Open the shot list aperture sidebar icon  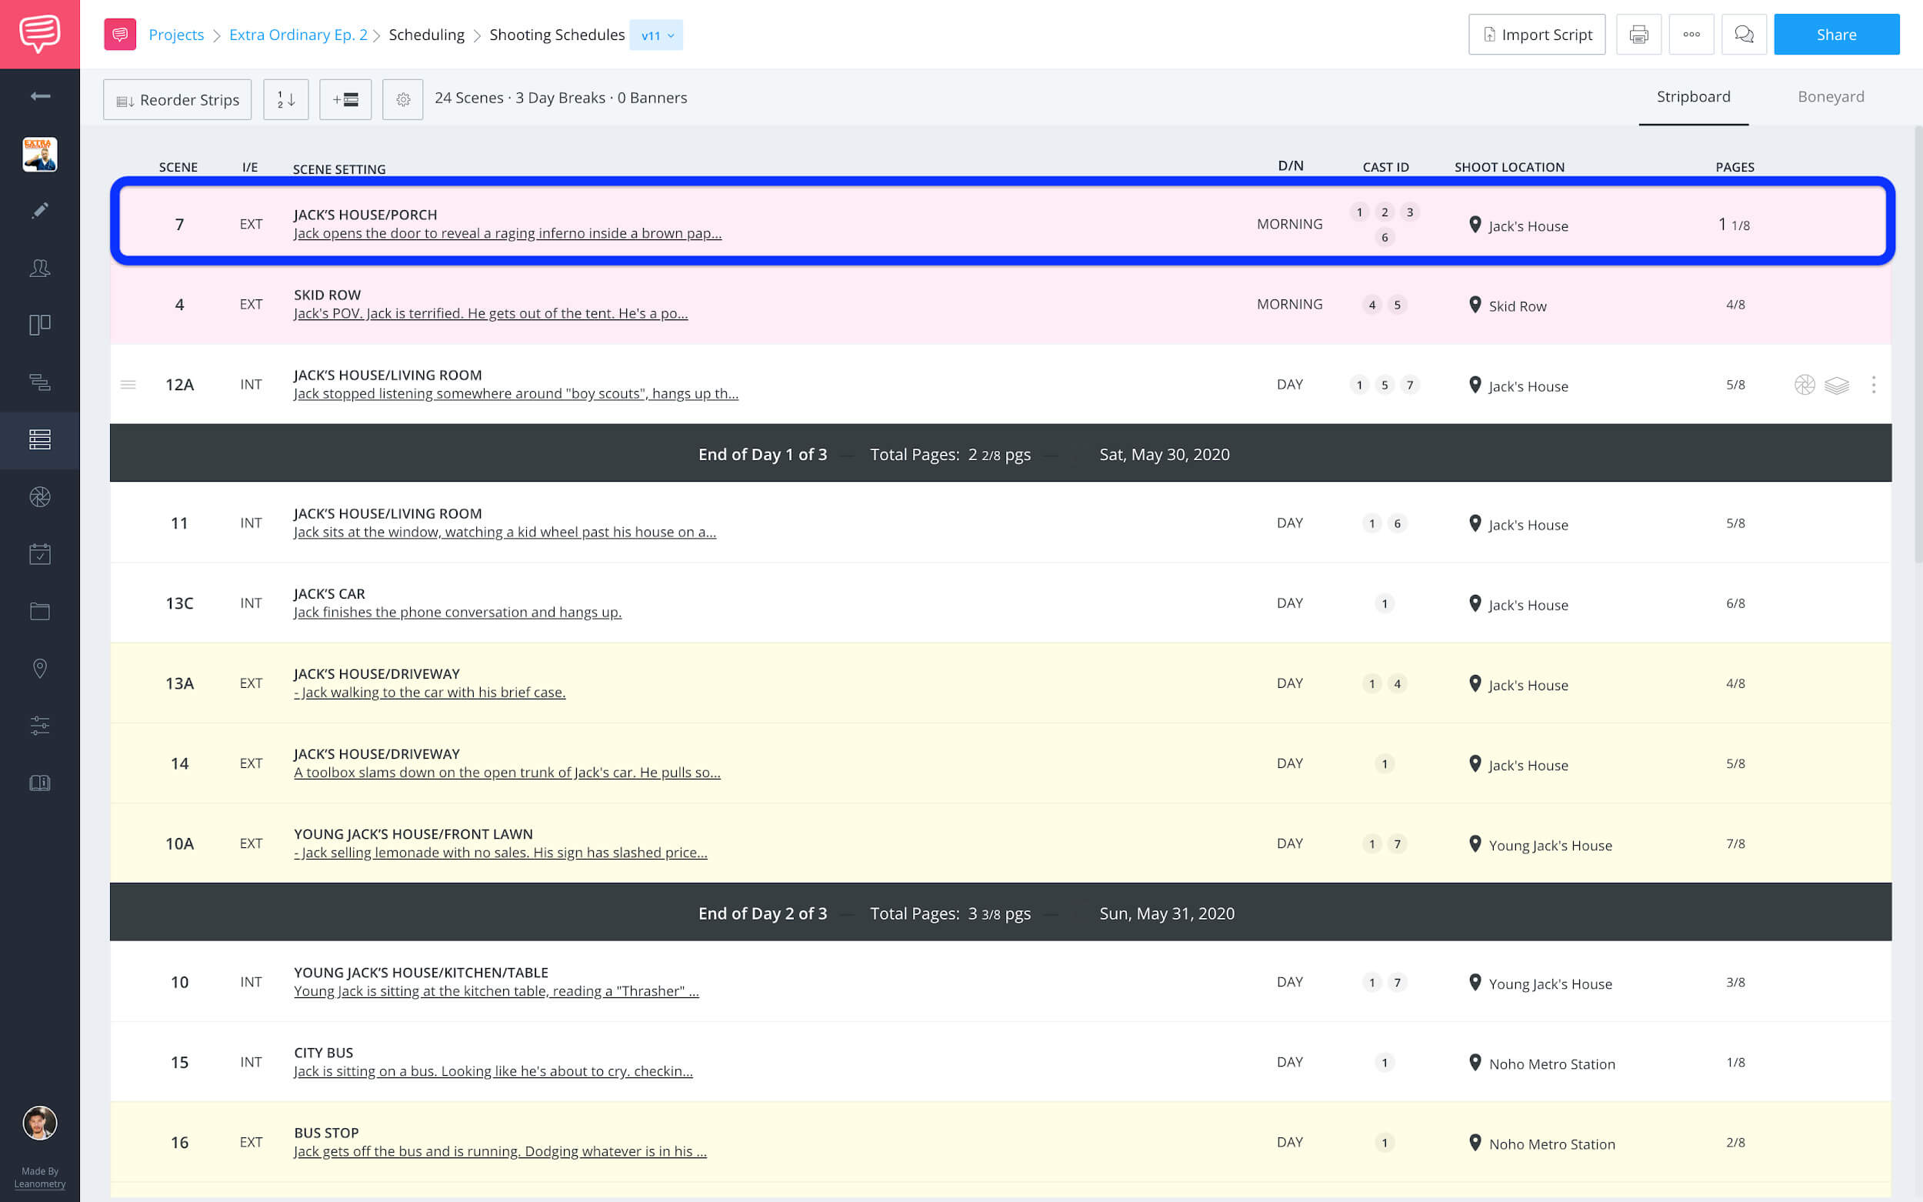coord(40,497)
